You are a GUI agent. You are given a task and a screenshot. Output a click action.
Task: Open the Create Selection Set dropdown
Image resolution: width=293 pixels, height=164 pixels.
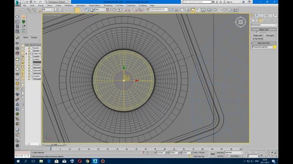pos(158,9)
